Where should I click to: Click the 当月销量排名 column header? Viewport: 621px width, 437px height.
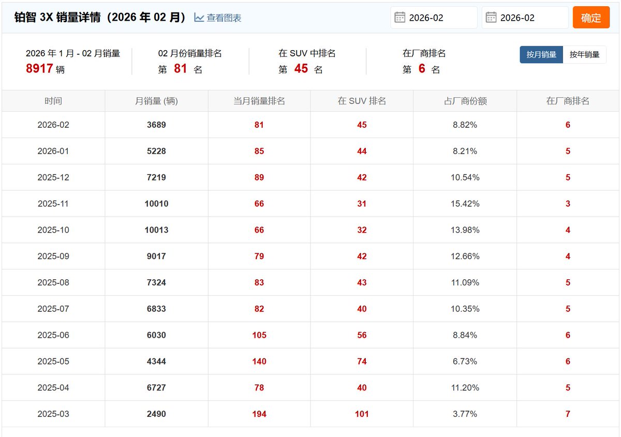point(259,101)
